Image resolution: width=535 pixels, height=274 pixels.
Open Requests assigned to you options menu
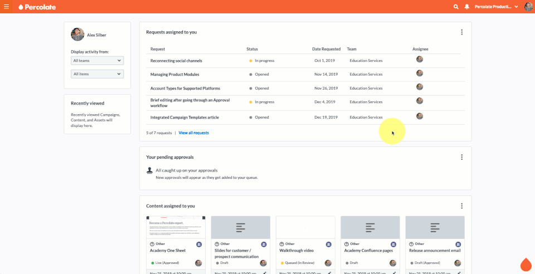[461, 32]
